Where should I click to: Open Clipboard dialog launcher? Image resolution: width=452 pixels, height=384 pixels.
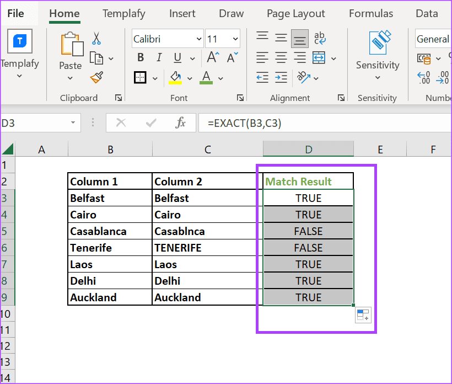(x=118, y=98)
